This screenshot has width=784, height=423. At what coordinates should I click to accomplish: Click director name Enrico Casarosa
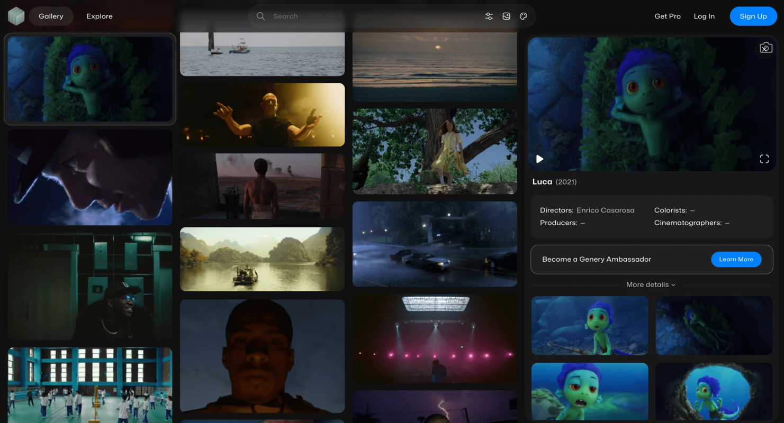click(605, 210)
